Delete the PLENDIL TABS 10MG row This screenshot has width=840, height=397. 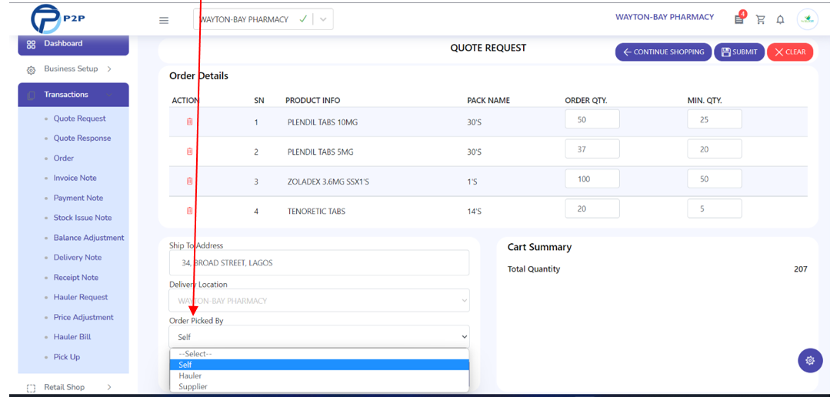click(190, 122)
